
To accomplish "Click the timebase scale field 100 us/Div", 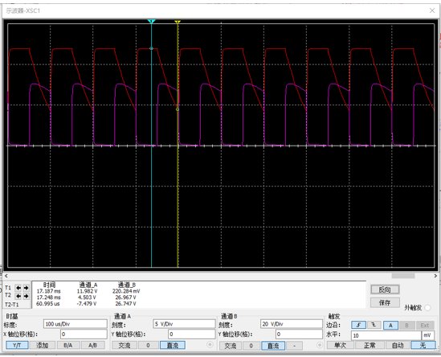I will [x=75, y=324].
